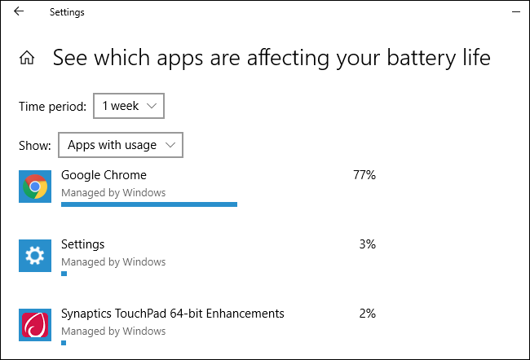
Task: Click the Google Chrome app icon
Action: [35, 187]
